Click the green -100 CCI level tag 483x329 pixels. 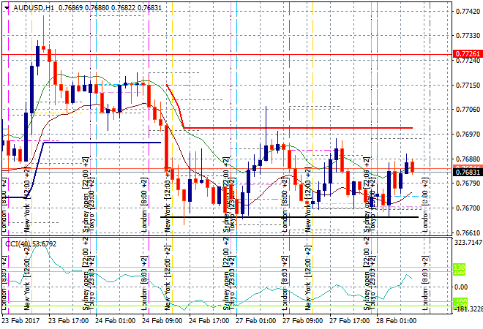tap(460, 302)
